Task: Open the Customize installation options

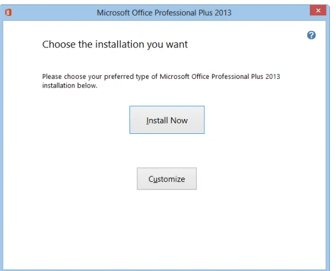Action: point(167,178)
